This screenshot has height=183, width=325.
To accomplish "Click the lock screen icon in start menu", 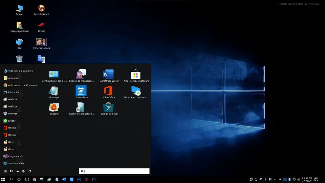I will (18, 171).
